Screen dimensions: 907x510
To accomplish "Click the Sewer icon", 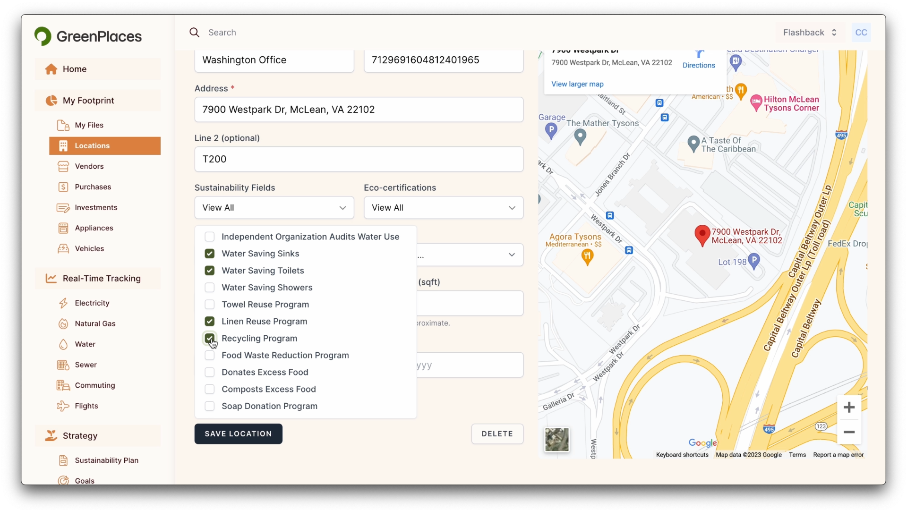I will tap(63, 365).
